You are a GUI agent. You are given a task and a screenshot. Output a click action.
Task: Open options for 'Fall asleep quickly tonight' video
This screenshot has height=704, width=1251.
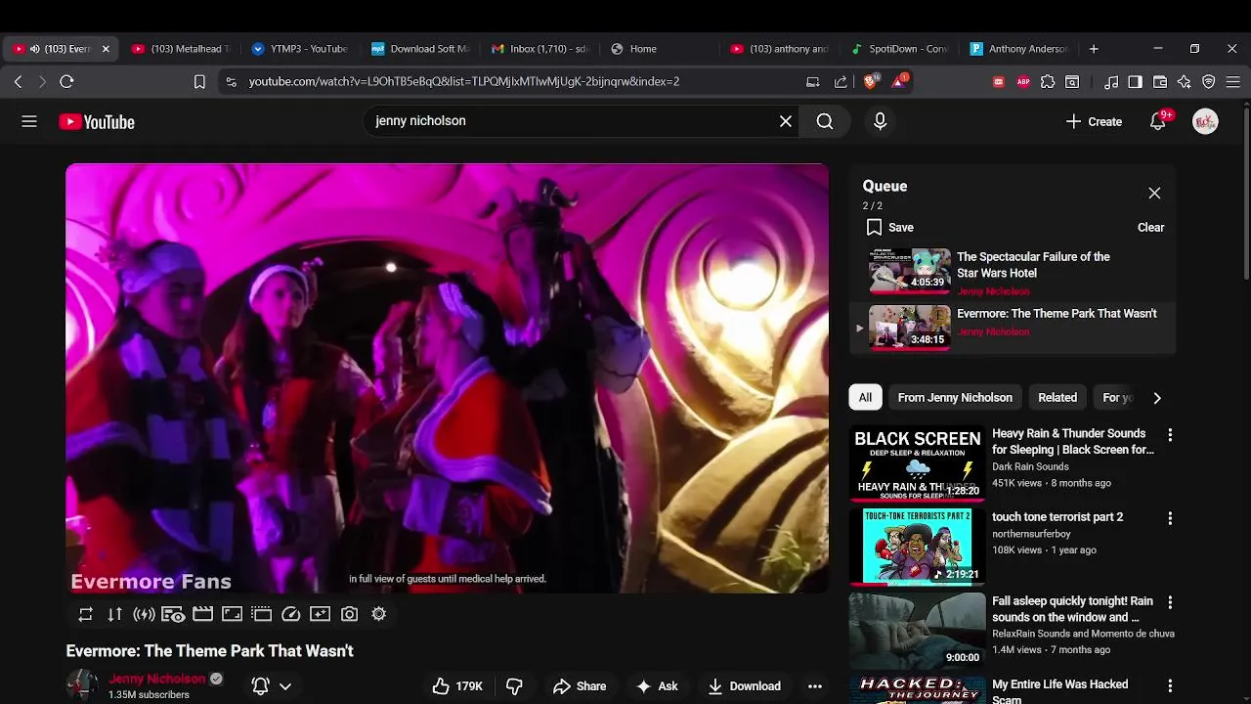1170,602
